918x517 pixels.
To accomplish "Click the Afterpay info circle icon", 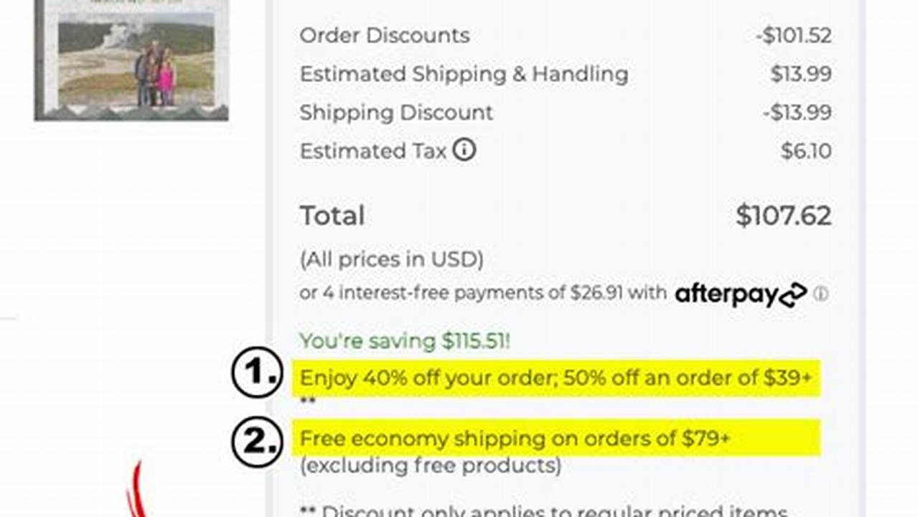I will pyautogui.click(x=823, y=294).
